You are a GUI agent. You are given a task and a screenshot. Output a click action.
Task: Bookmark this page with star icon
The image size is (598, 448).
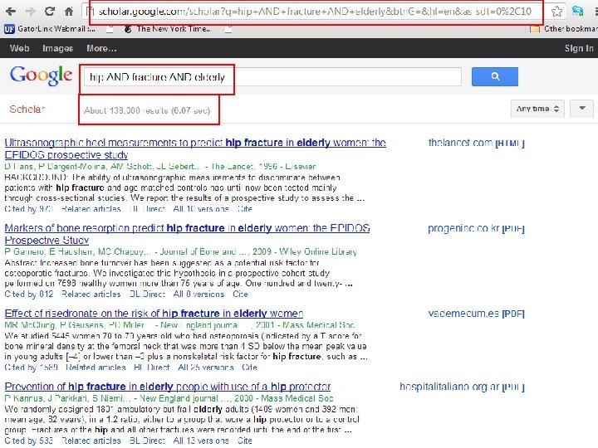[556, 12]
